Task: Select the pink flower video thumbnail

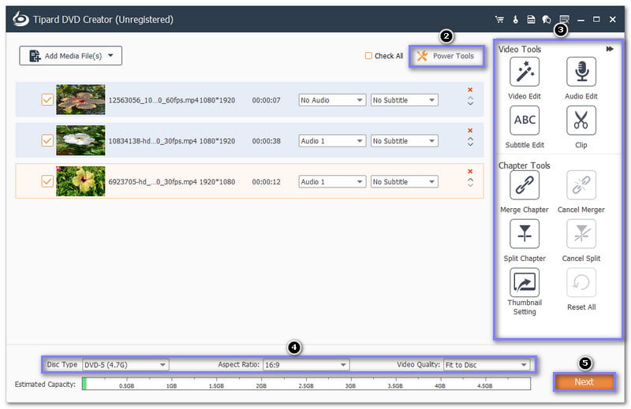Action: (x=80, y=99)
